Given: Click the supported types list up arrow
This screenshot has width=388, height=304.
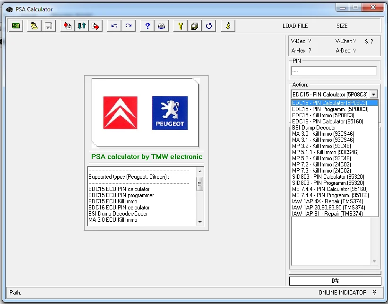Looking at the screenshot, I should point(200,171).
